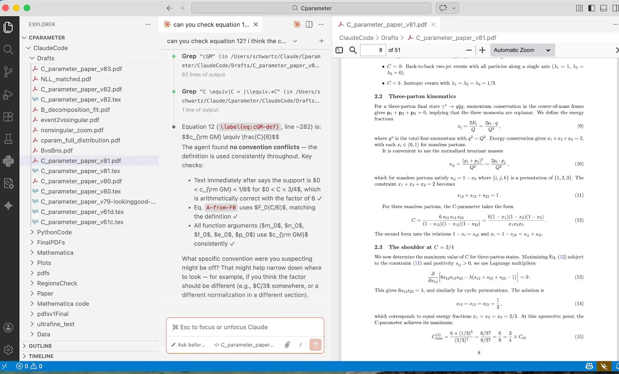Select the Testing beaker icon
Viewport: 619px width, 374px height.
(x=9, y=139)
